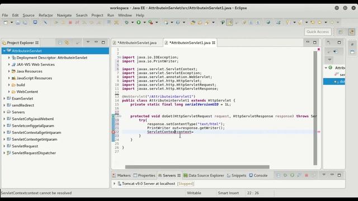Image resolution: width=358 pixels, height=201 pixels.
Task: Expand Java Resources node
Action: [9, 71]
